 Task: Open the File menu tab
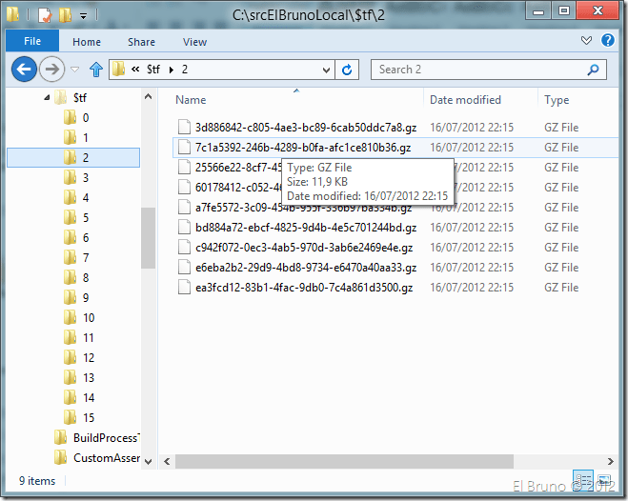[32, 42]
